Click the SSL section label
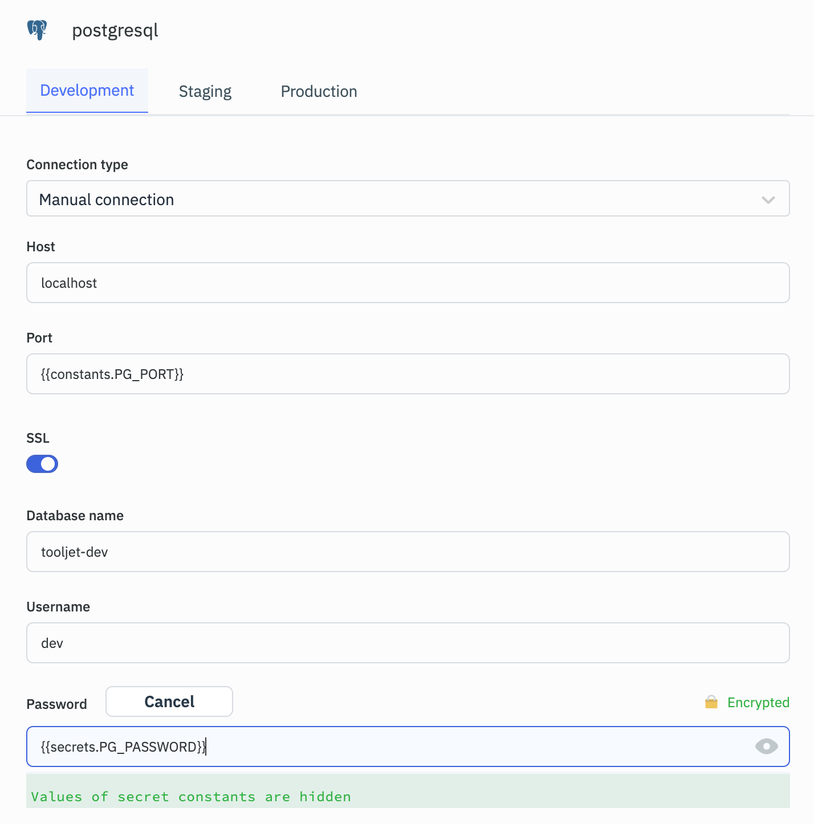This screenshot has width=814, height=824. pos(37,438)
